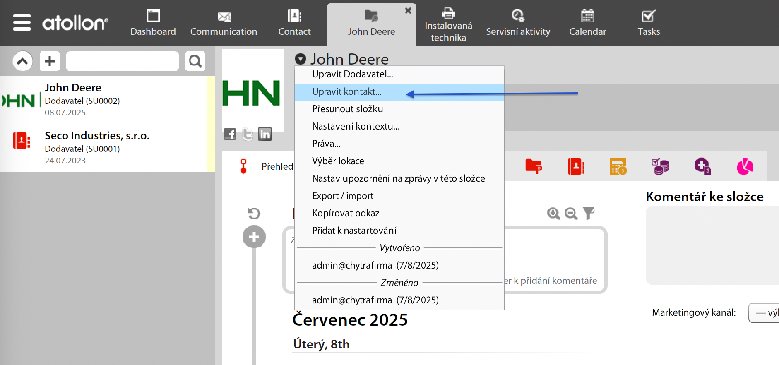Click the Komentář ke složce text area
This screenshot has width=779, height=365.
click(x=712, y=245)
